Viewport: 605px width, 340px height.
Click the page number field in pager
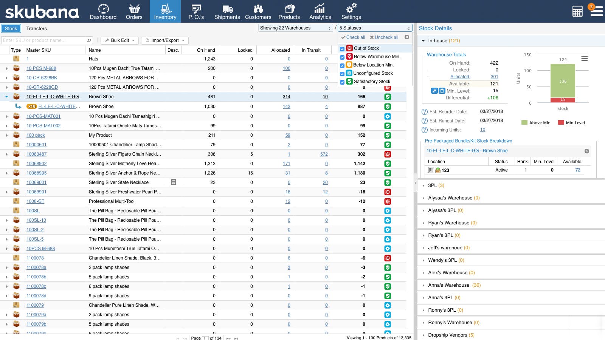[x=205, y=338]
